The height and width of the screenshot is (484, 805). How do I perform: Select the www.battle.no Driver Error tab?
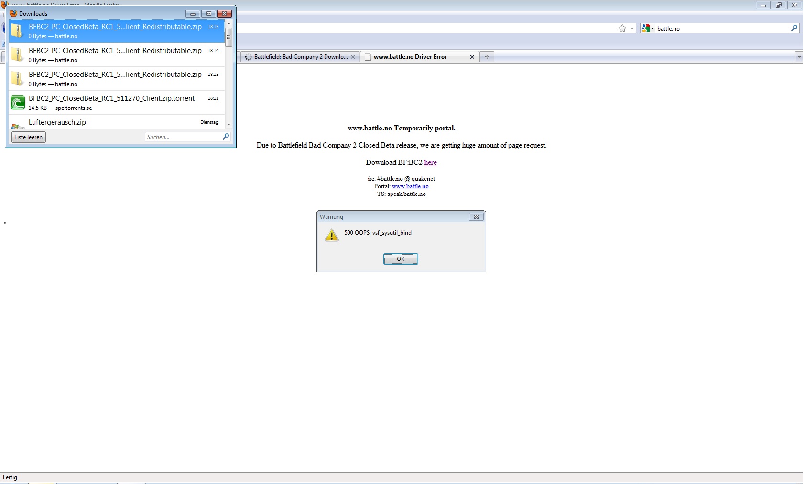click(420, 57)
